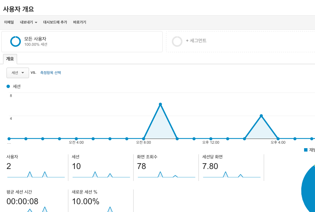Open the 내보내기 dropdown menu
Screen dimensions: 315x212
29,22
